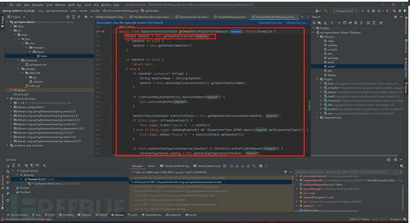Collapse the Plugins node in Maven
The height and width of the screenshot is (223, 410).
pos(317,79)
